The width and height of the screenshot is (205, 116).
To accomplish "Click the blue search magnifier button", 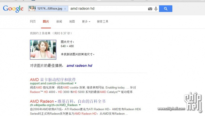I will pyautogui.click(x=166, y=9).
